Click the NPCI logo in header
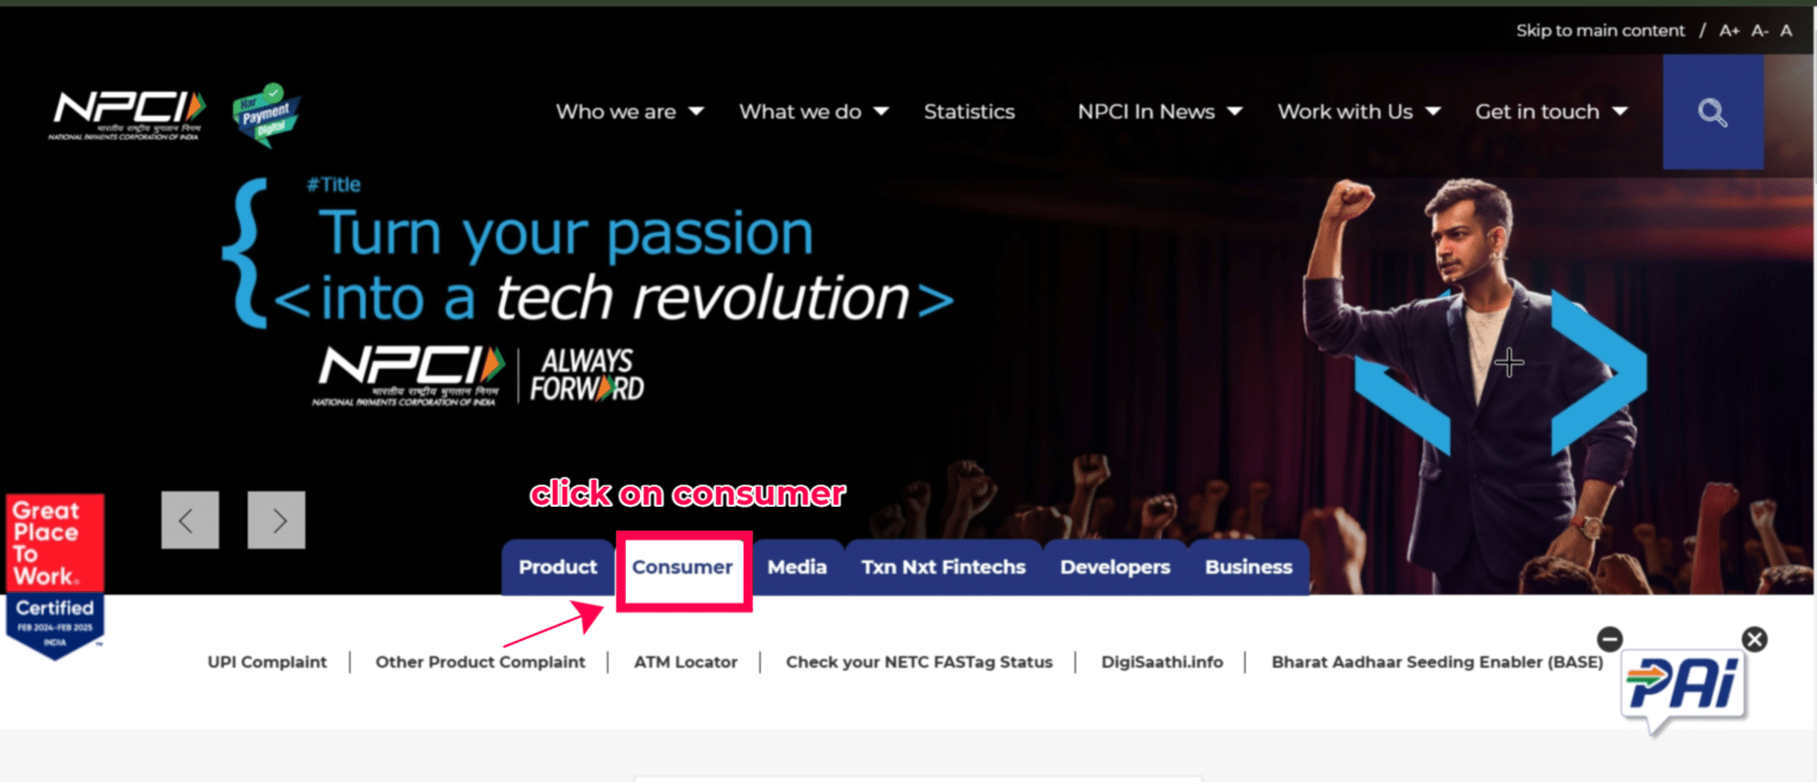 pos(126,116)
